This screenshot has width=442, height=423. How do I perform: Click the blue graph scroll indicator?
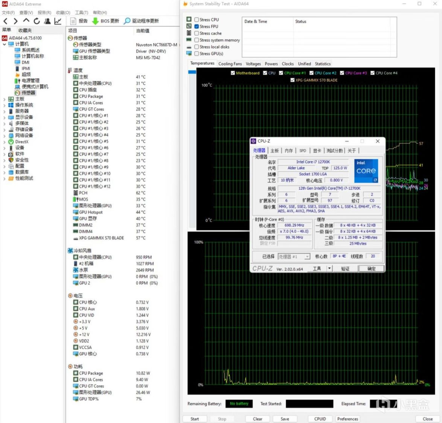tap(192, 72)
